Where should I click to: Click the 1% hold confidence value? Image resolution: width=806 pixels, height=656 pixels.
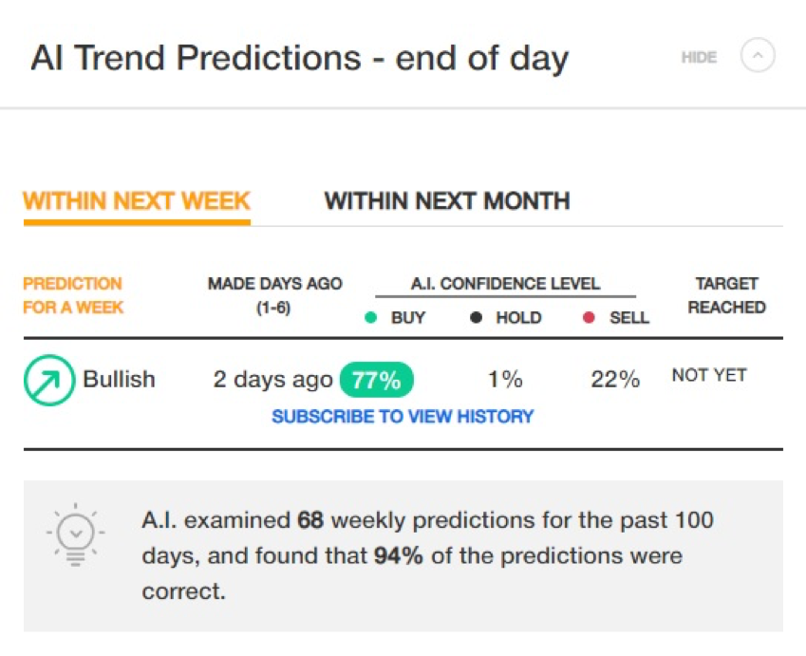coord(505,380)
